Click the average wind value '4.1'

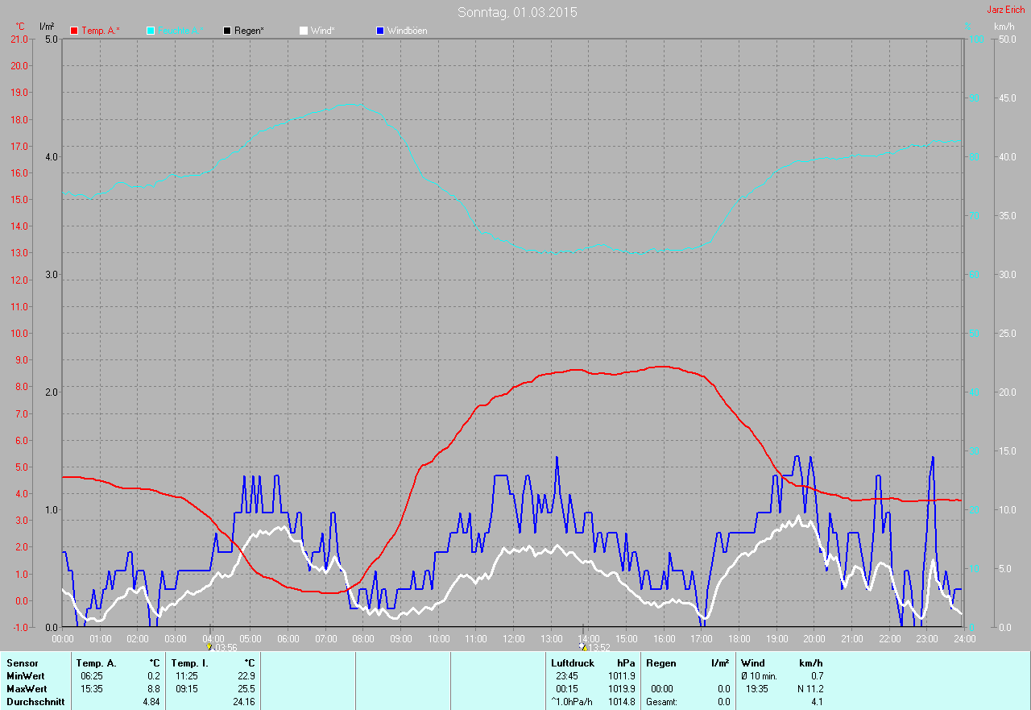tap(817, 702)
